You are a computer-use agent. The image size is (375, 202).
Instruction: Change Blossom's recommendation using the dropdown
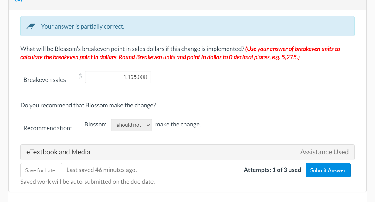coord(131,125)
